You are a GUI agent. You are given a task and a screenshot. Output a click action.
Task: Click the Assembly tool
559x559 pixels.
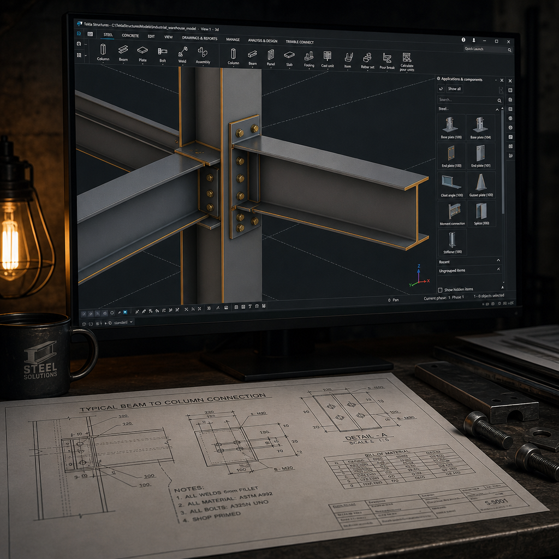[203, 55]
